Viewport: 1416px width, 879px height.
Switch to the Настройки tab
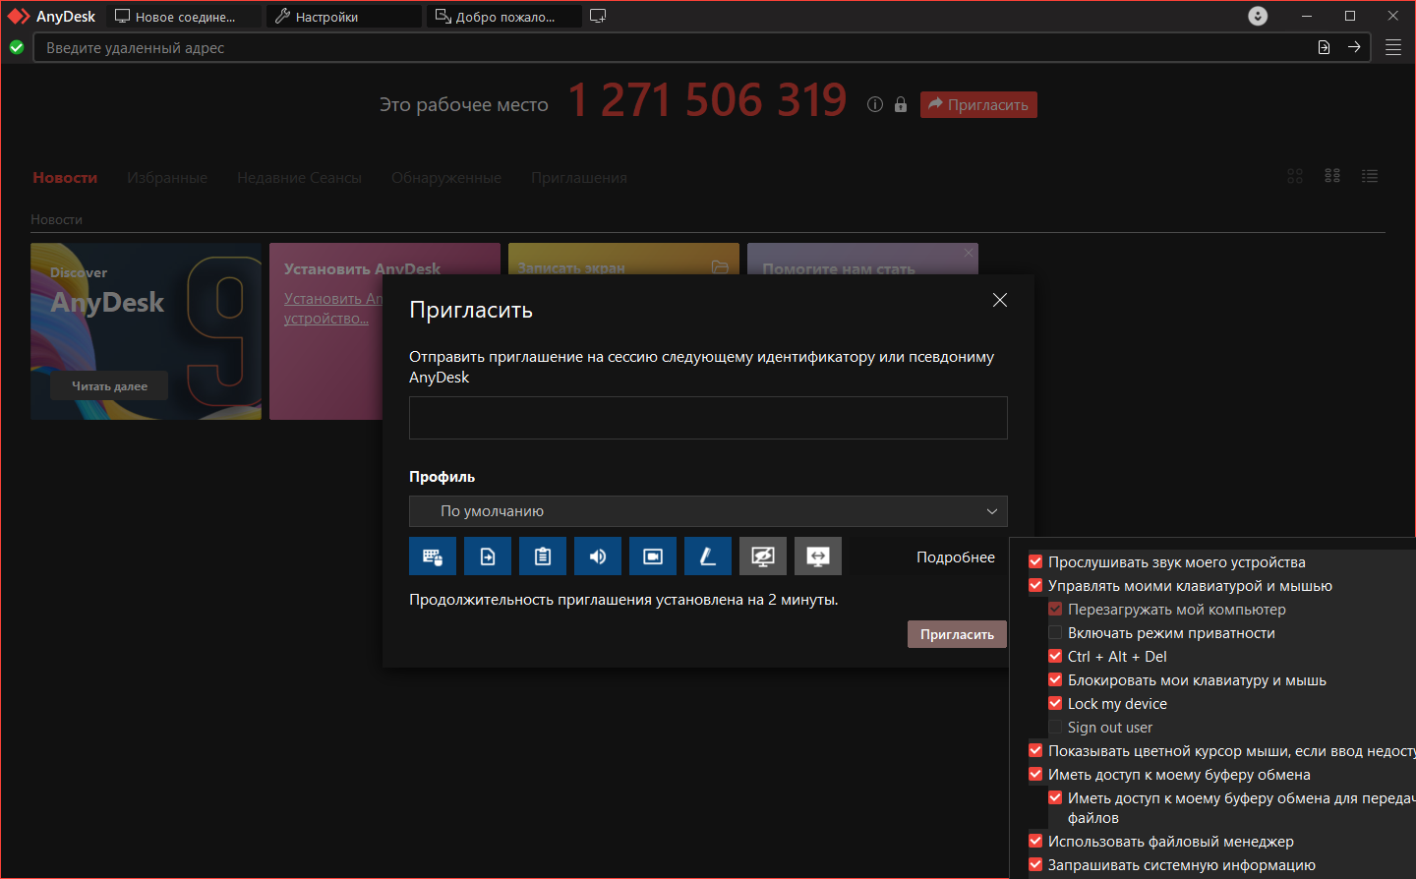coord(344,17)
